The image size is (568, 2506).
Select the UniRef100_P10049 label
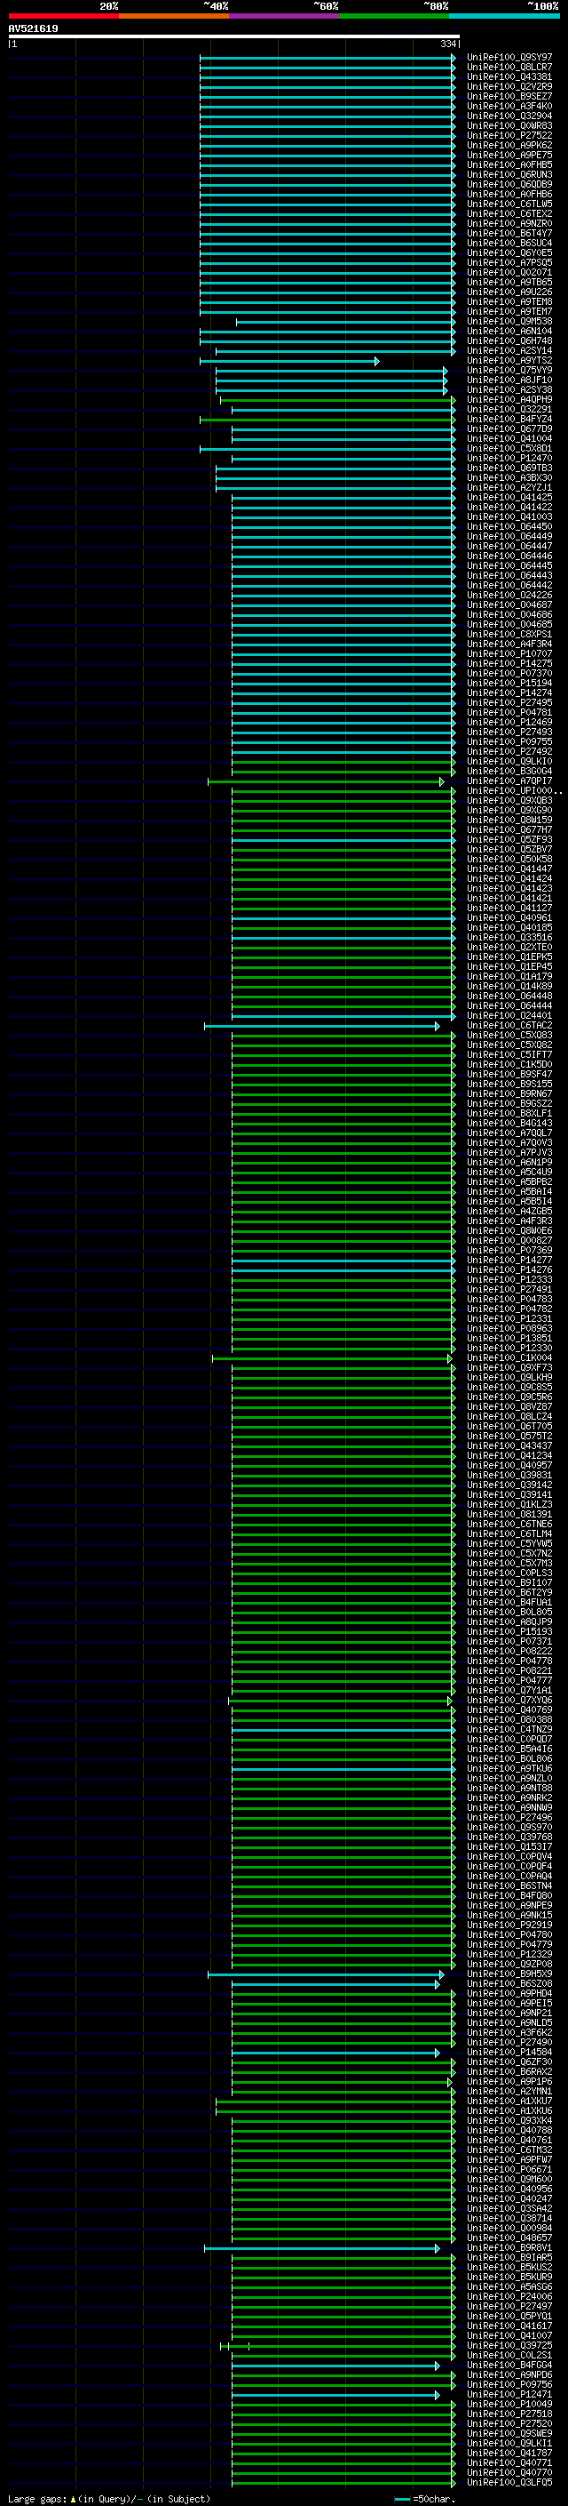[509, 2405]
